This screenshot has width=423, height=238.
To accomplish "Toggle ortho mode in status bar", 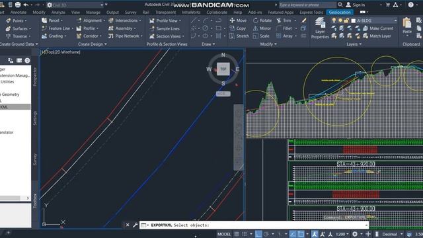I will [x=258, y=234].
